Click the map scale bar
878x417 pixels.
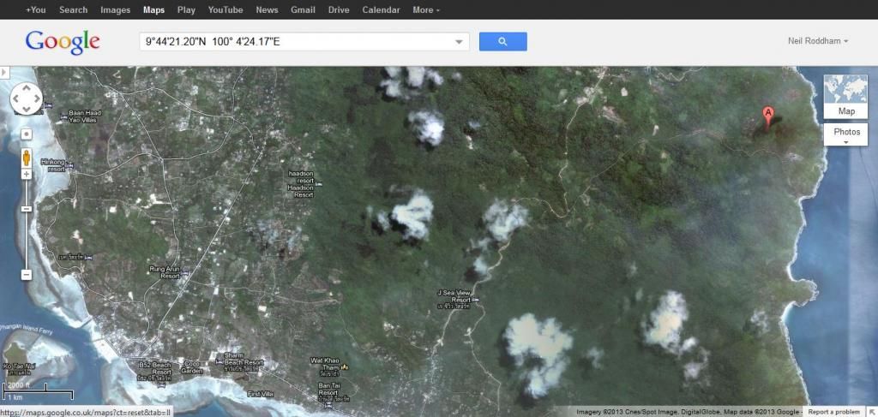pos(38,390)
